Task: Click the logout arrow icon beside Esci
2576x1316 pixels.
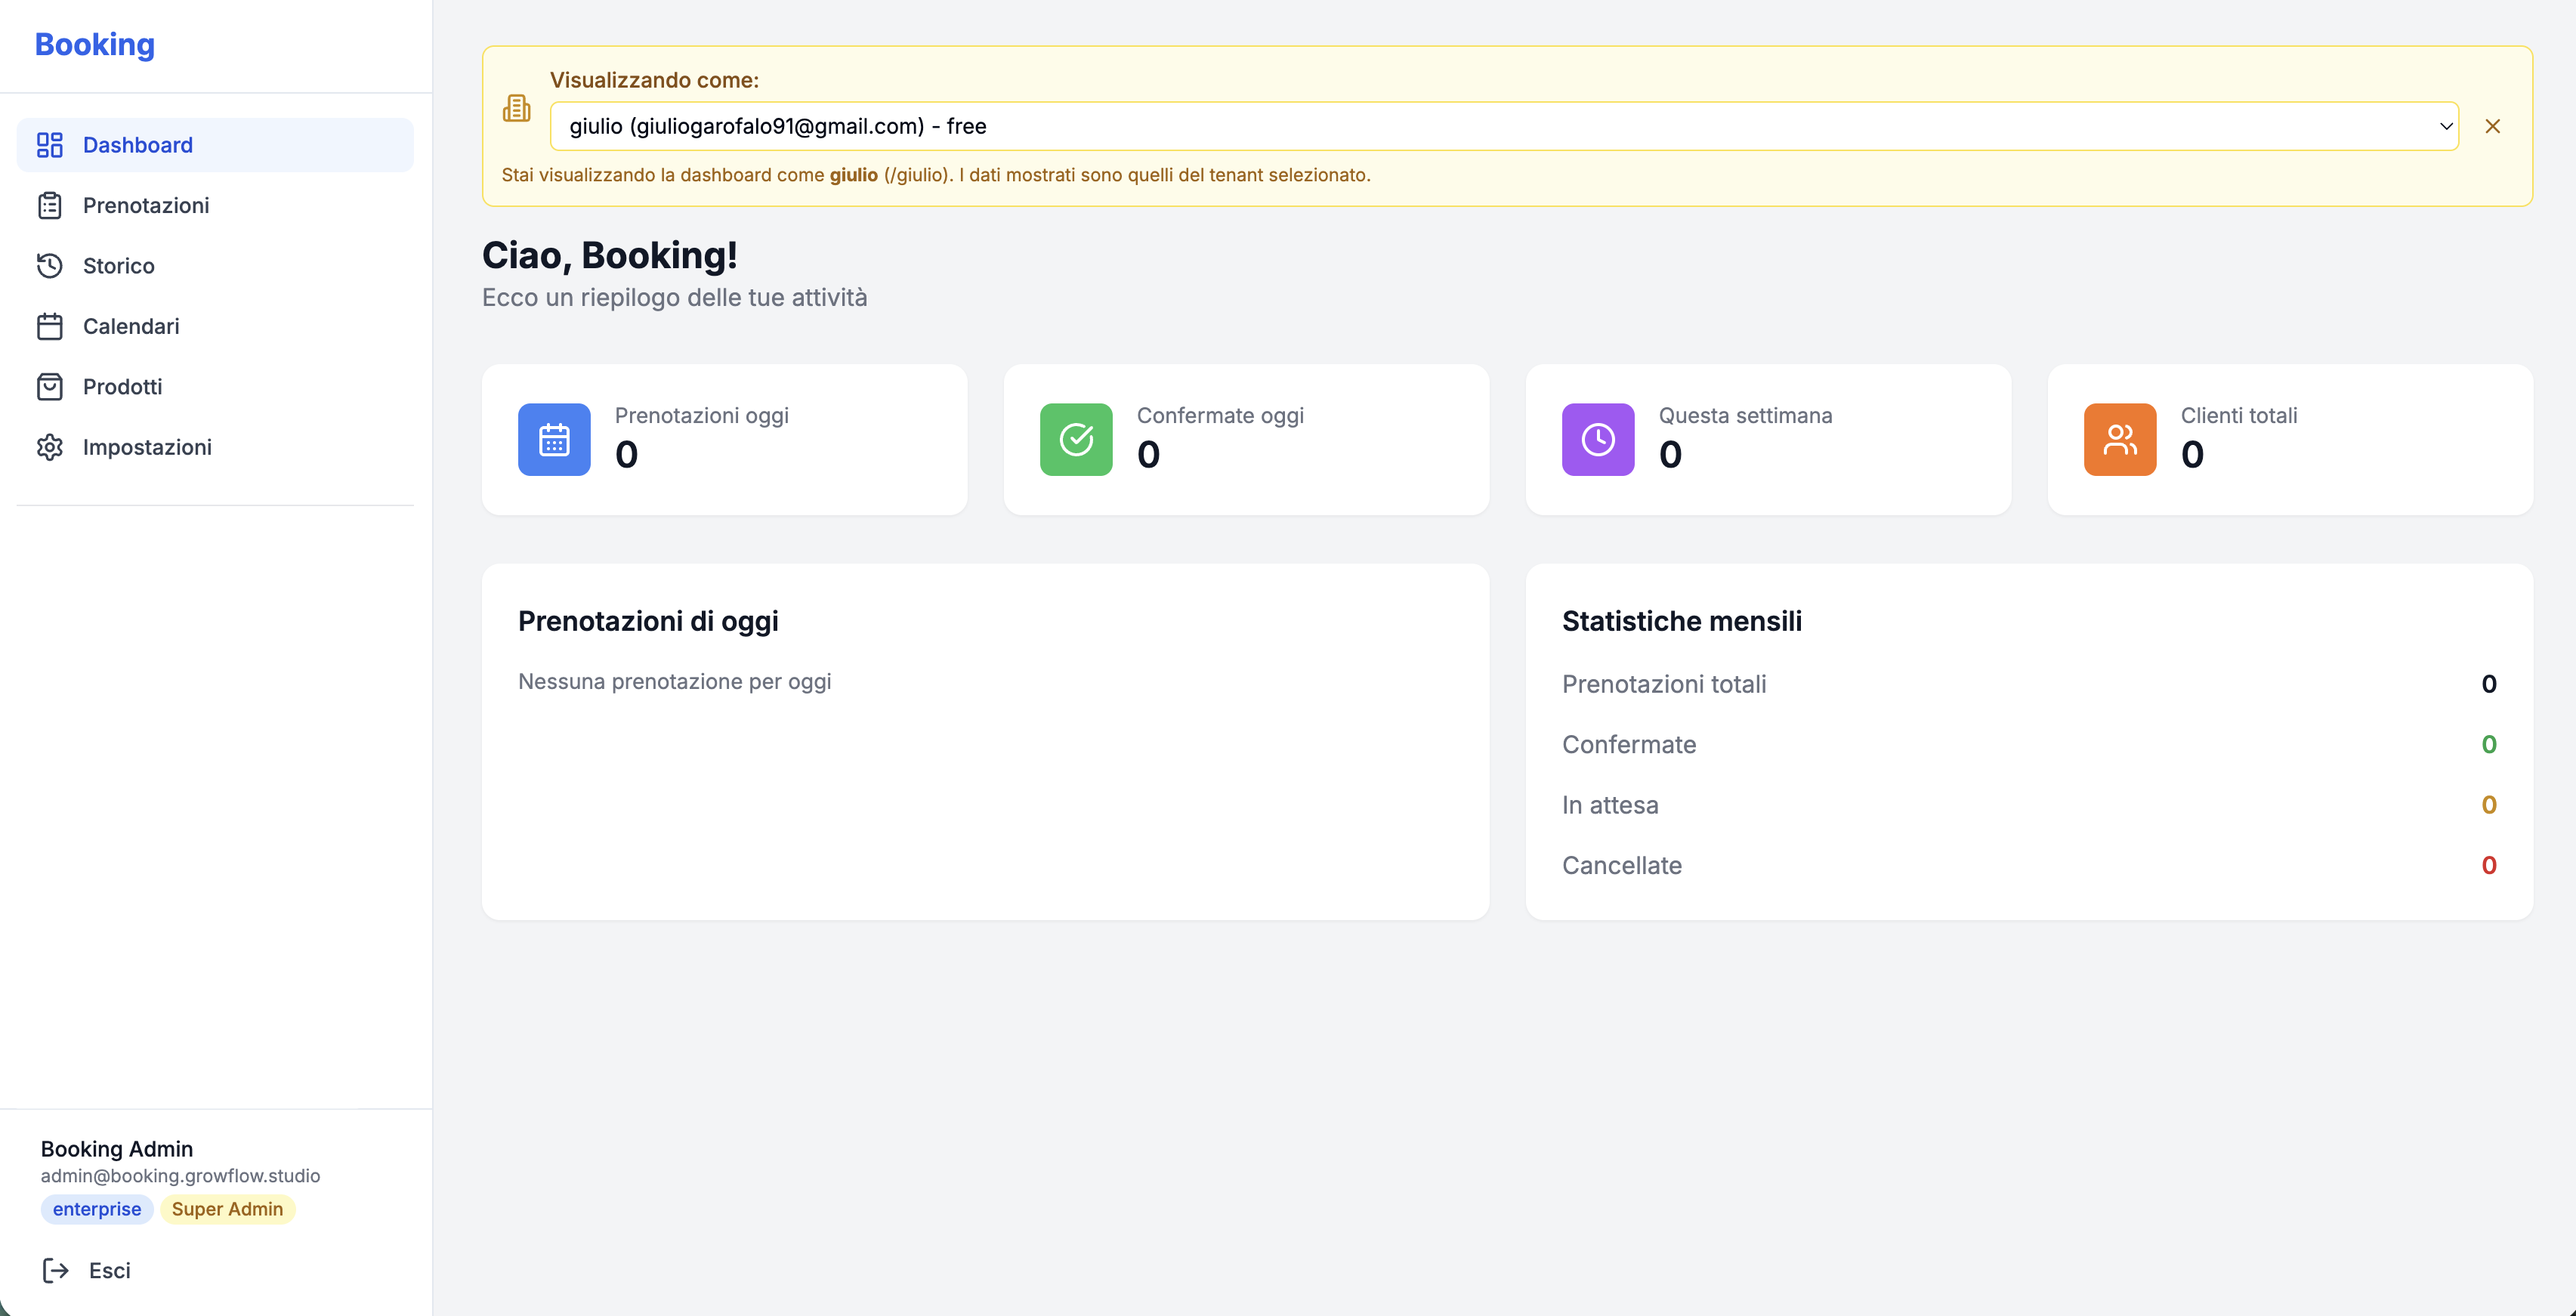Action: [57, 1270]
